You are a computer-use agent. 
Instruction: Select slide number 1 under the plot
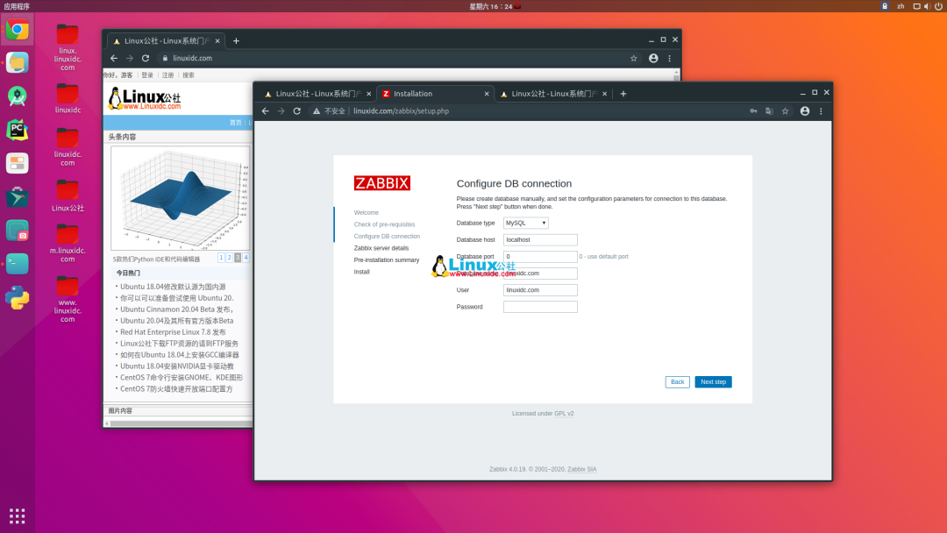coord(221,258)
